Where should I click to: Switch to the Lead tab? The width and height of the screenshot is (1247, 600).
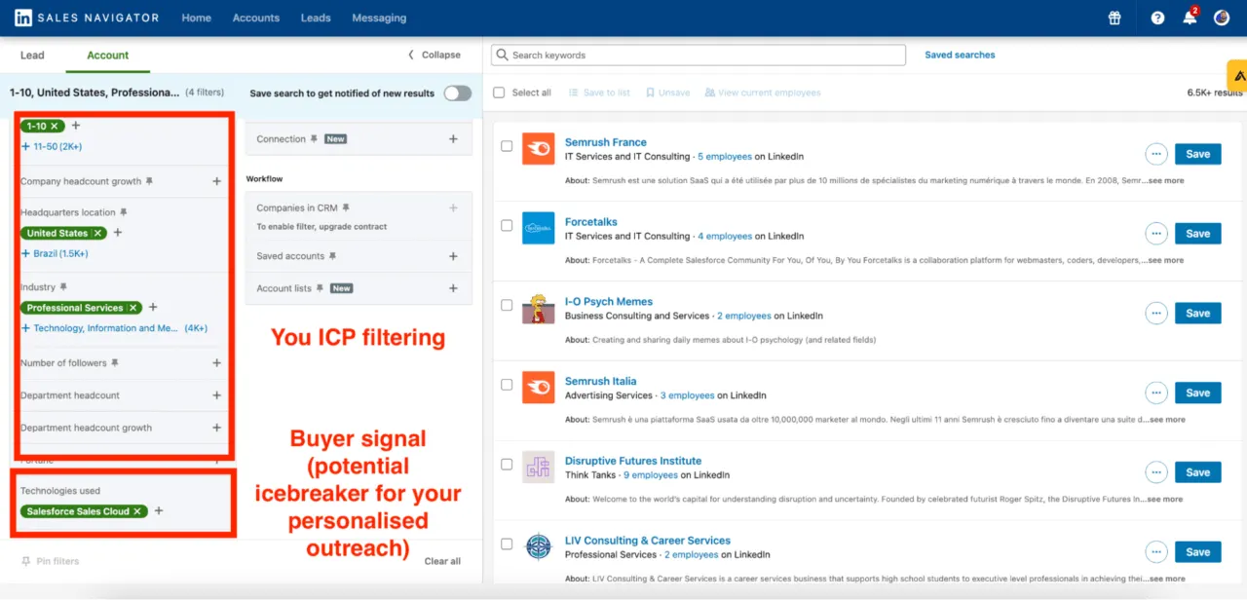click(x=32, y=56)
